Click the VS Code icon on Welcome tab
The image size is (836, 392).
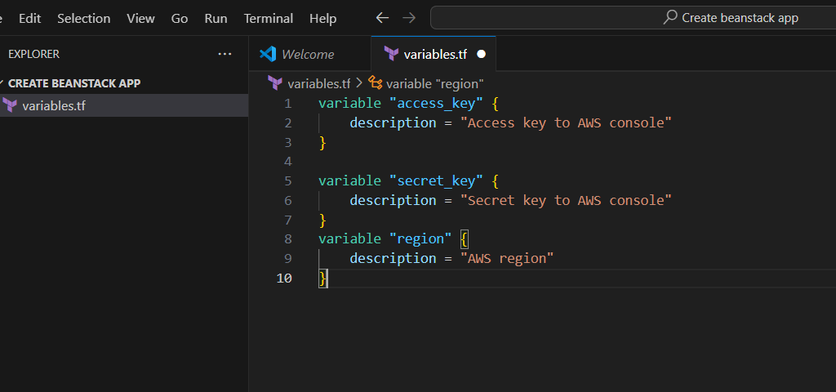click(x=268, y=54)
